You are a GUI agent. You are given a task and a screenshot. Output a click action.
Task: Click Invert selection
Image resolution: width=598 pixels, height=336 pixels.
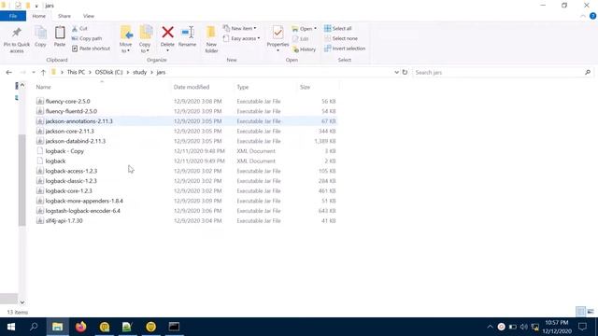click(x=345, y=49)
